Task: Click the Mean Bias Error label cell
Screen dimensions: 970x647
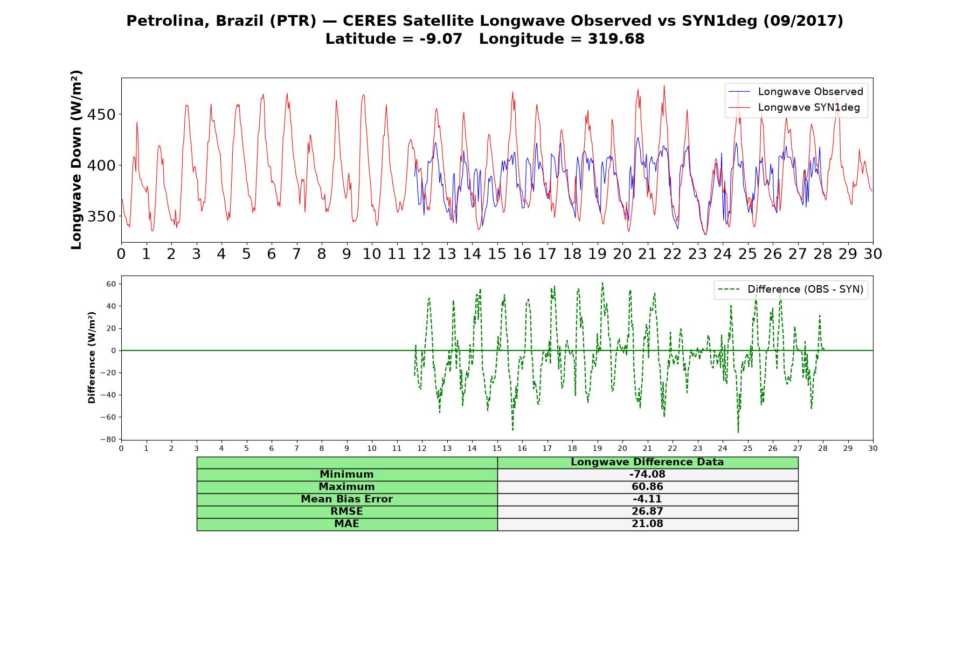Action: (x=347, y=499)
